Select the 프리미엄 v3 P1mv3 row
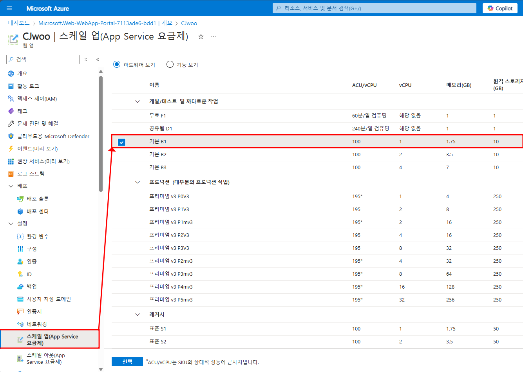The image size is (523, 372). [x=317, y=222]
